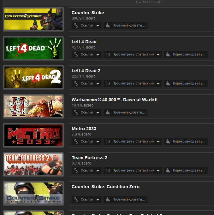The image size is (214, 215).
Task: Click the thumbs-up icon in the Dawn of War II row
Action: click(108, 112)
